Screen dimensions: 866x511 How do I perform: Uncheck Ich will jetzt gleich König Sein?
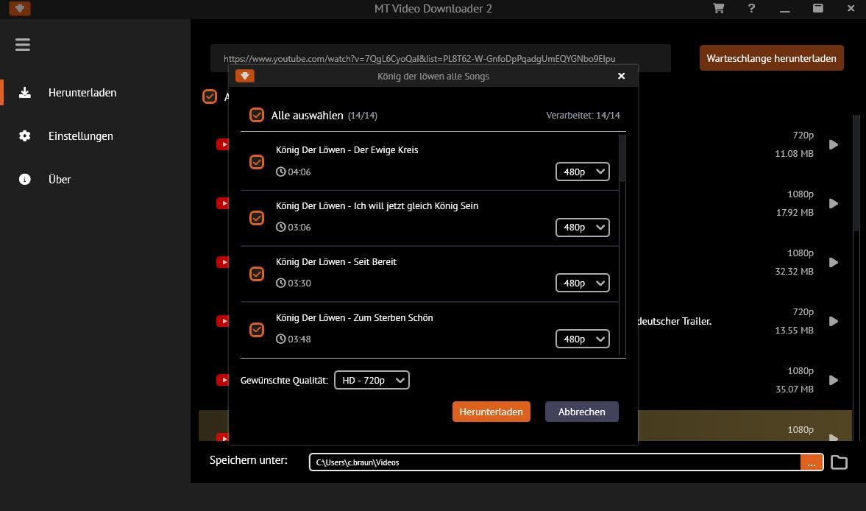(x=257, y=218)
